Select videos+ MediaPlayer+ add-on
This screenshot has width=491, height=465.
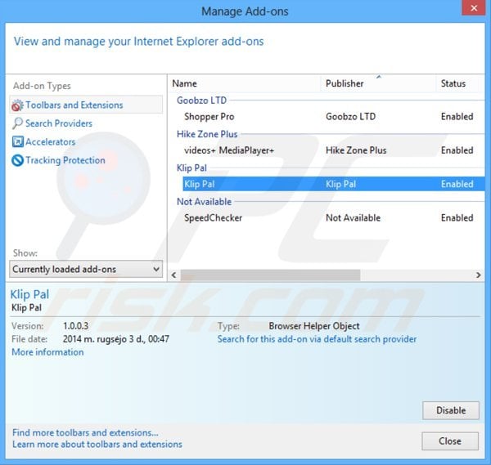click(229, 150)
